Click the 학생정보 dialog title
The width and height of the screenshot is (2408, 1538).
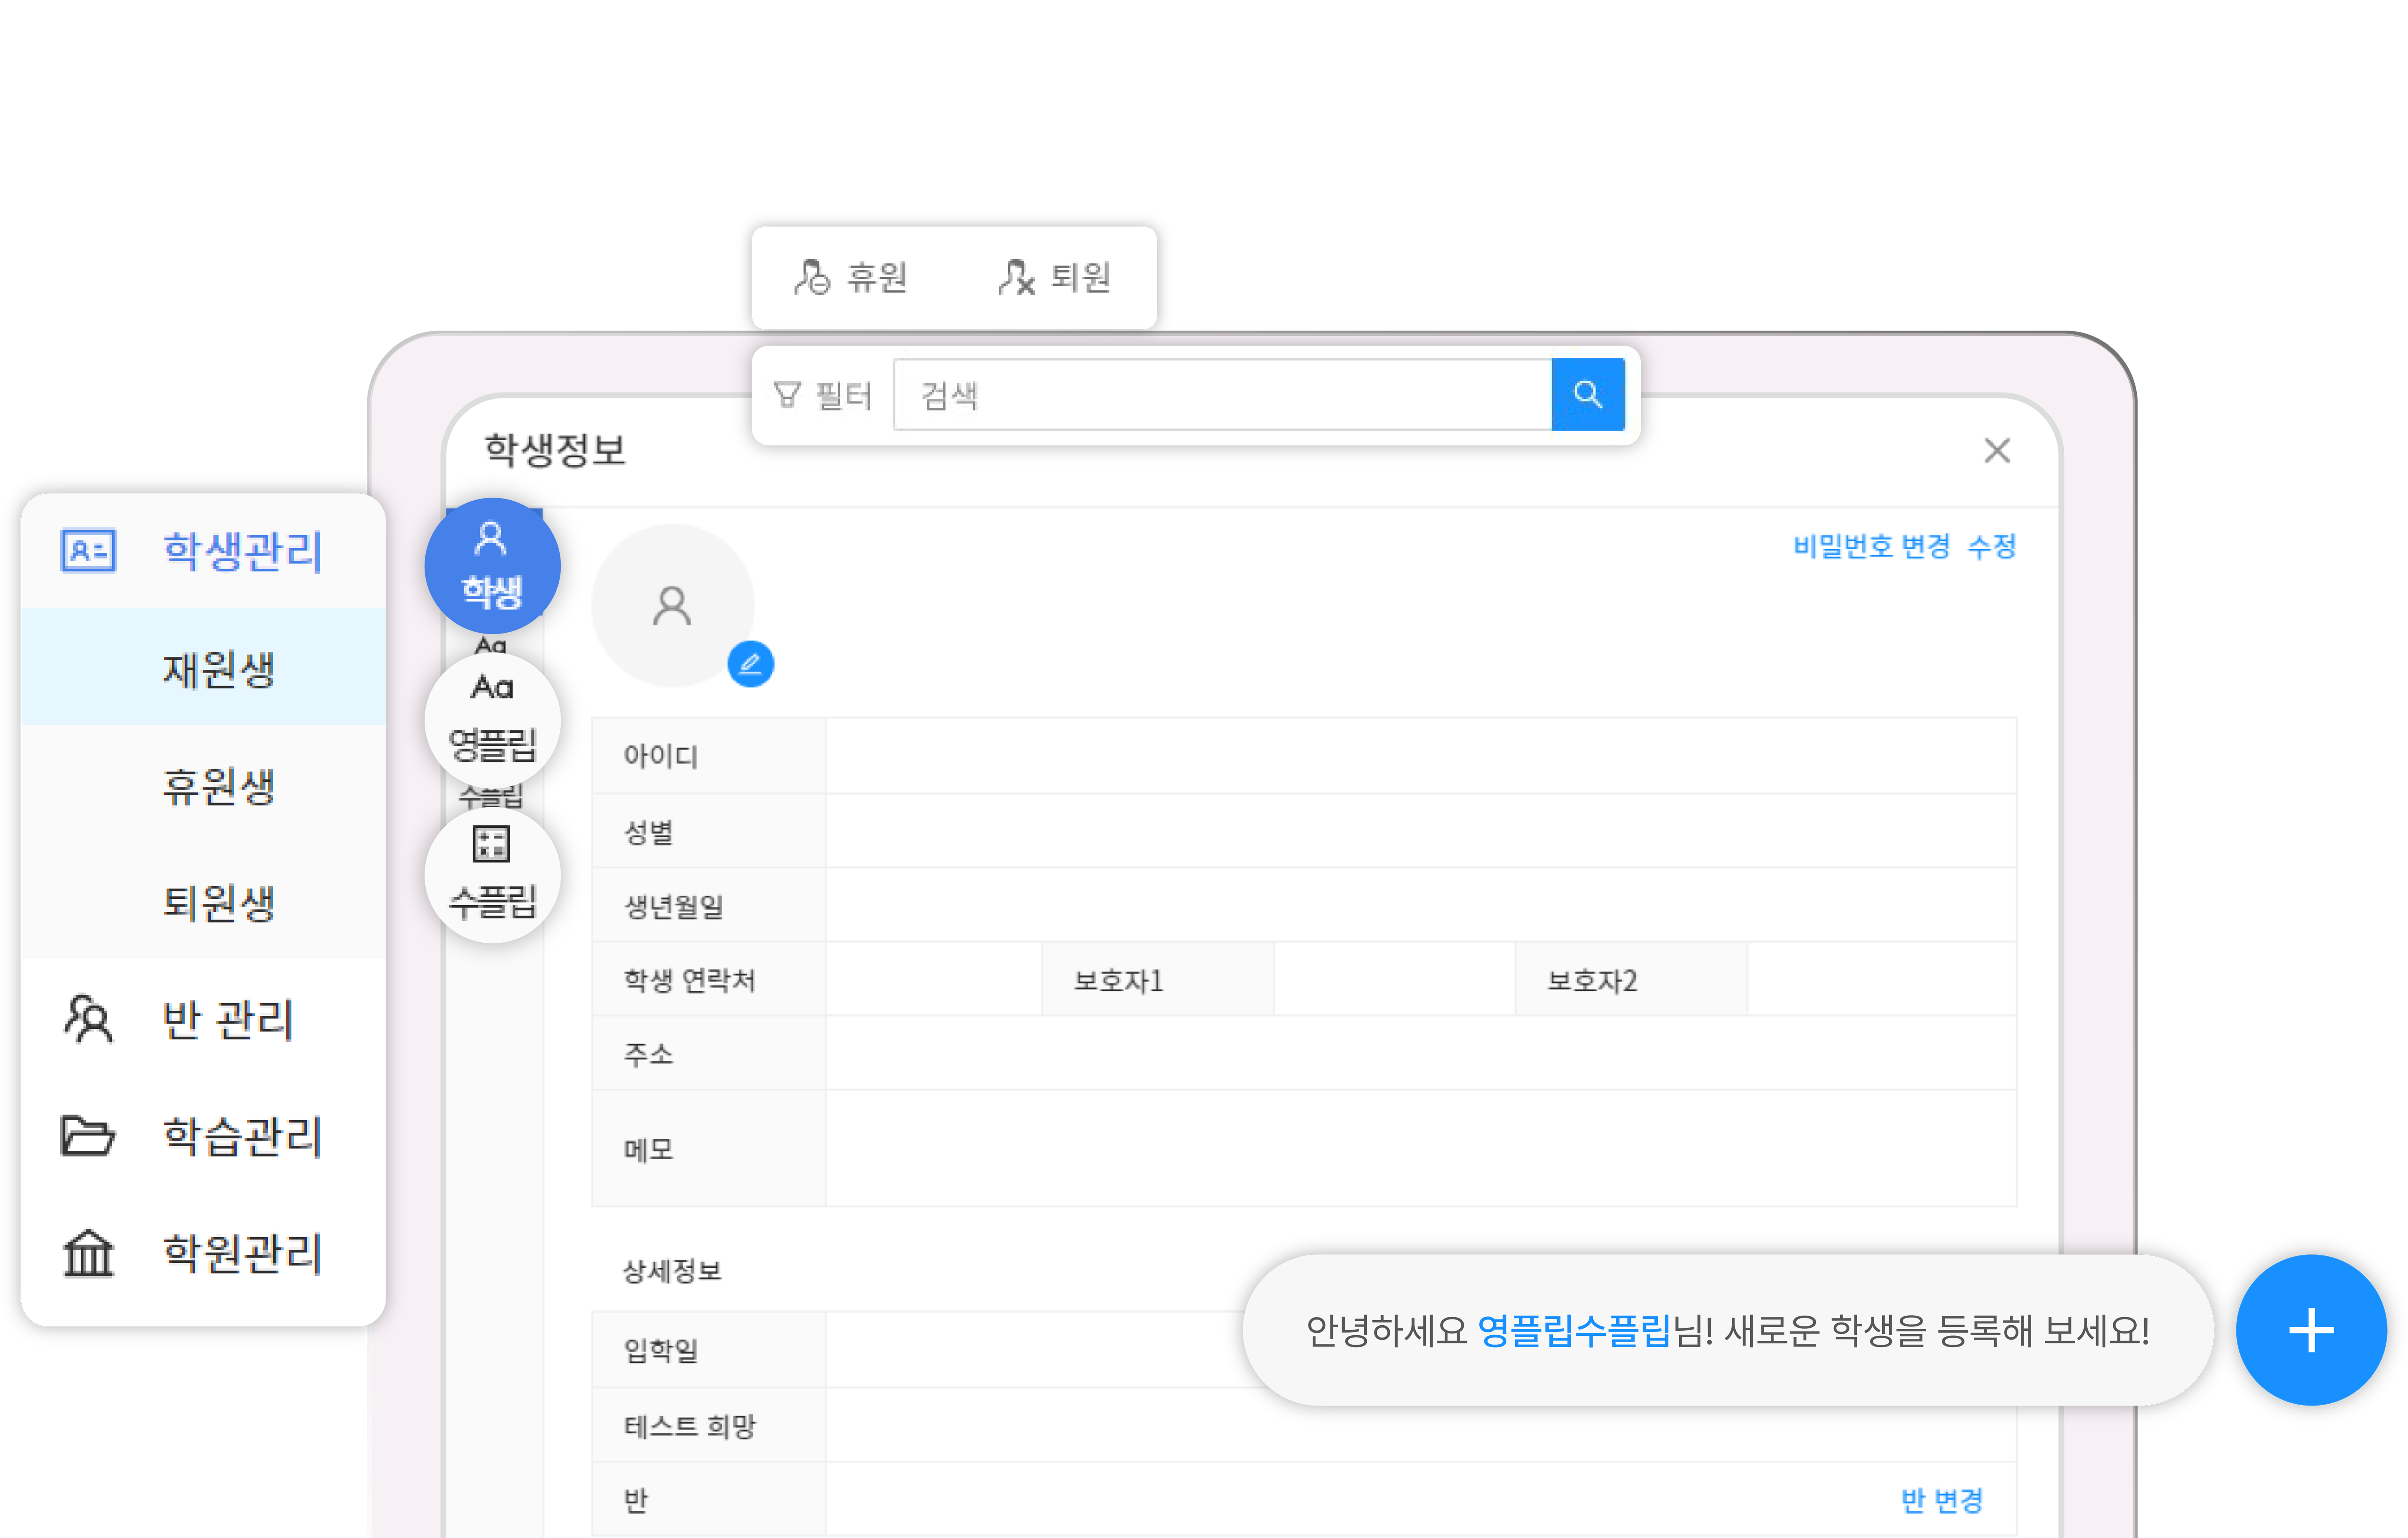tap(555, 450)
